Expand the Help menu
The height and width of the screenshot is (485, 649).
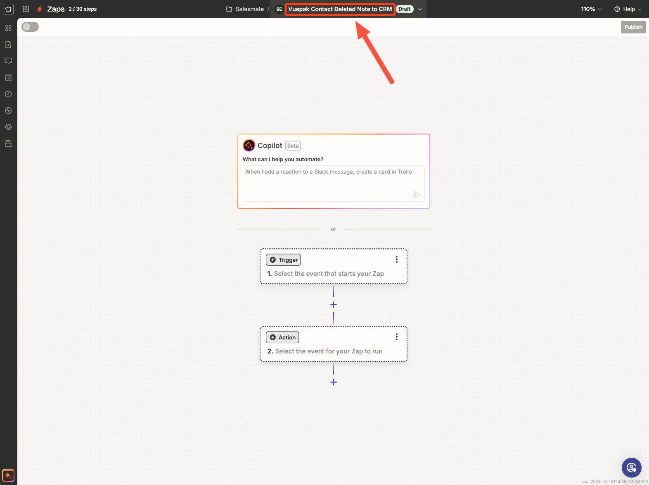point(628,9)
